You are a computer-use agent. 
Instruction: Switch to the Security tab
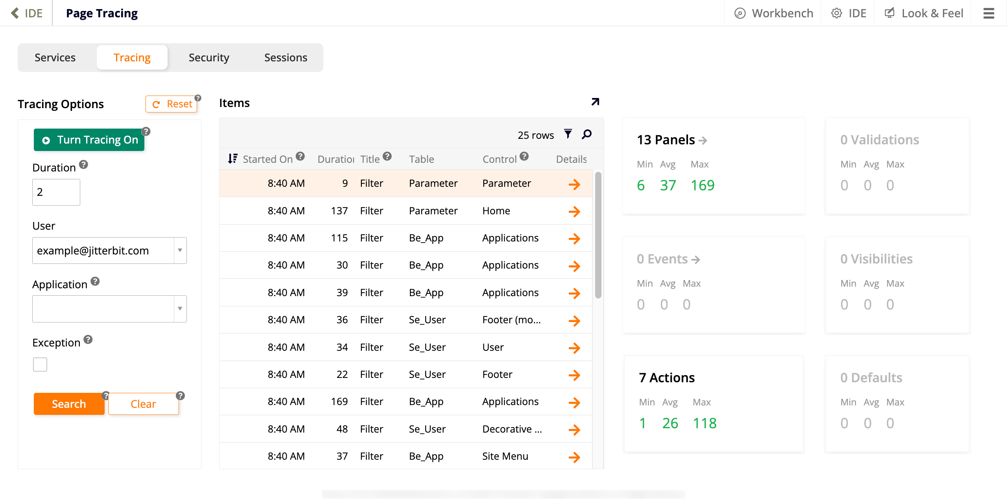coord(208,57)
